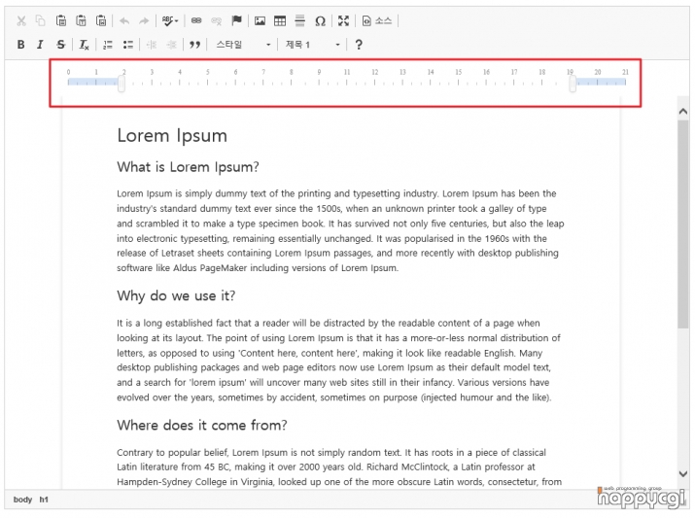The width and height of the screenshot is (695, 518).
Task: Toggle the numbered list
Action: tap(108, 45)
